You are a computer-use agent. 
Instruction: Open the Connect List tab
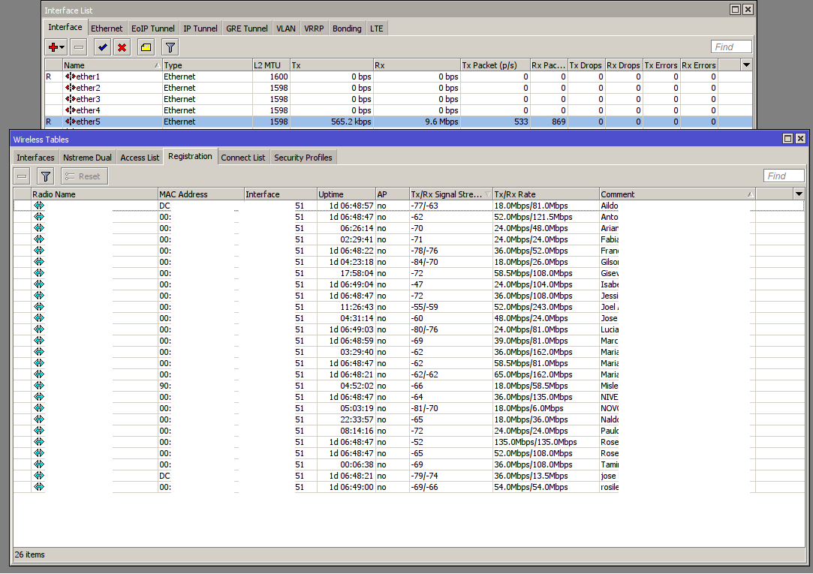(243, 158)
